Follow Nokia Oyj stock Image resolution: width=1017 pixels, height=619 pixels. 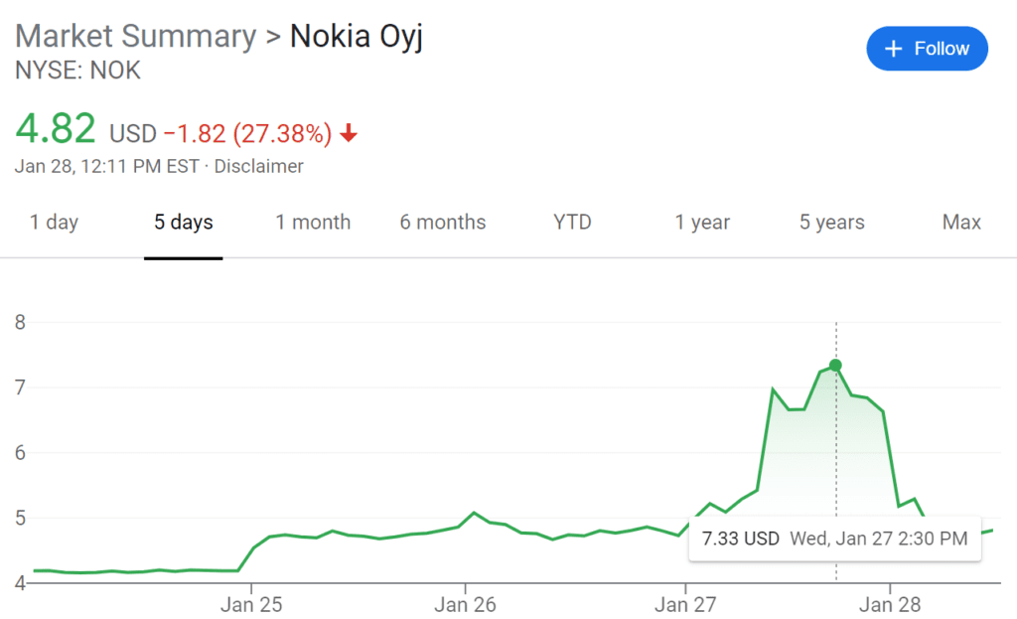(x=927, y=49)
